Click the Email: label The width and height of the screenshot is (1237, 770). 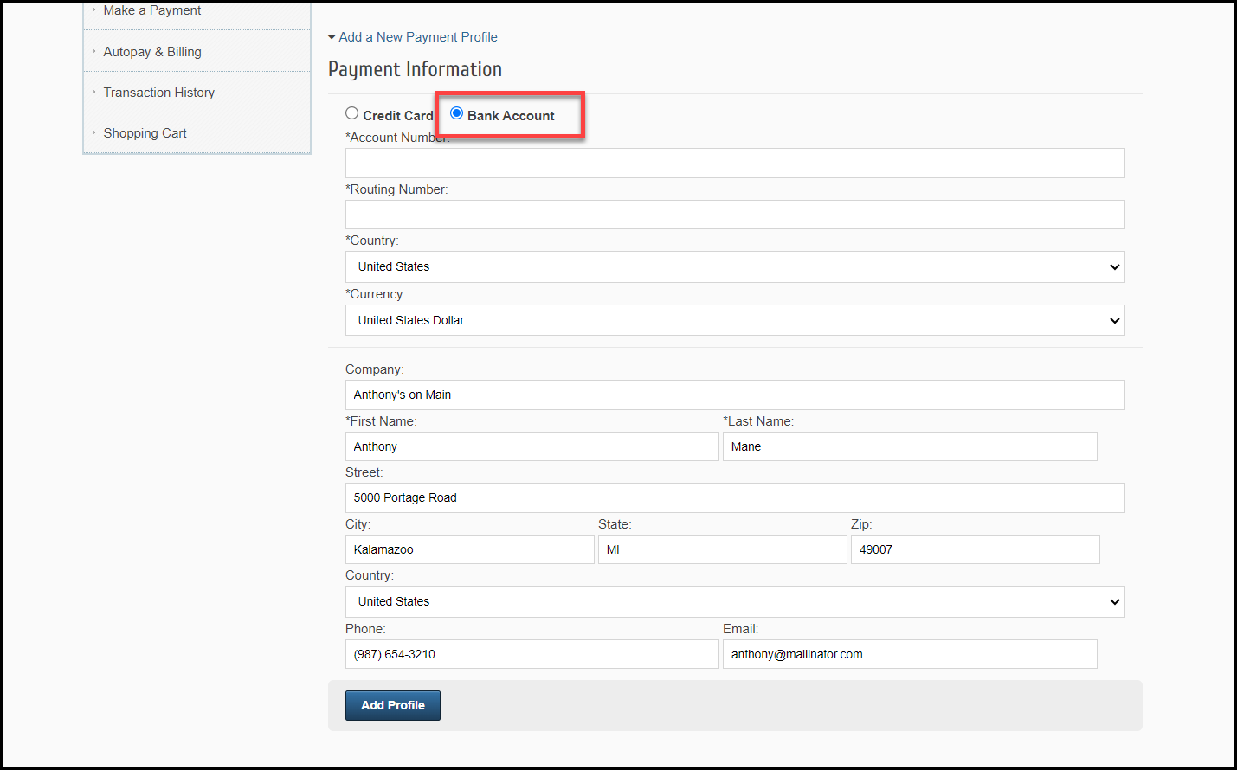pyautogui.click(x=740, y=629)
